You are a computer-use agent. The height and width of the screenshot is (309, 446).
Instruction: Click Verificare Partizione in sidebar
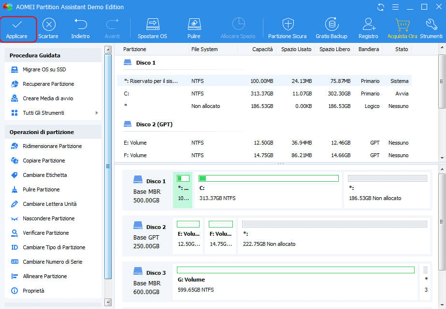45,233
